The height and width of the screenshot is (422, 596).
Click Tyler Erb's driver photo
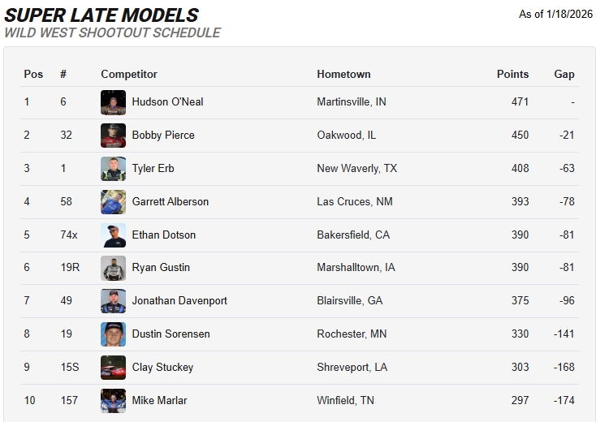coord(113,169)
